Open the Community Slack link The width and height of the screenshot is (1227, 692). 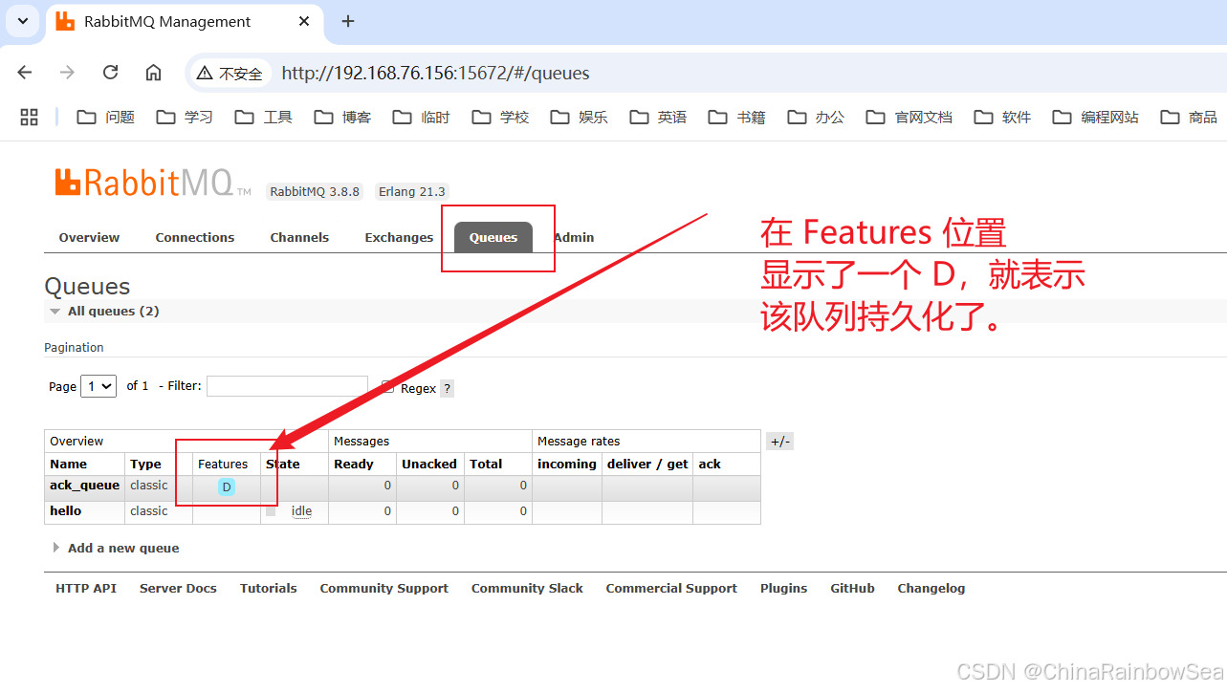click(x=527, y=588)
